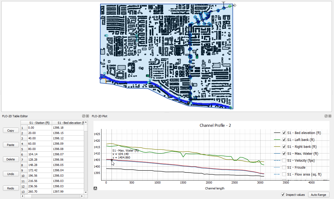Click the green diamond marker at map top-right
The width and height of the screenshot is (334, 199).
[230, 6]
